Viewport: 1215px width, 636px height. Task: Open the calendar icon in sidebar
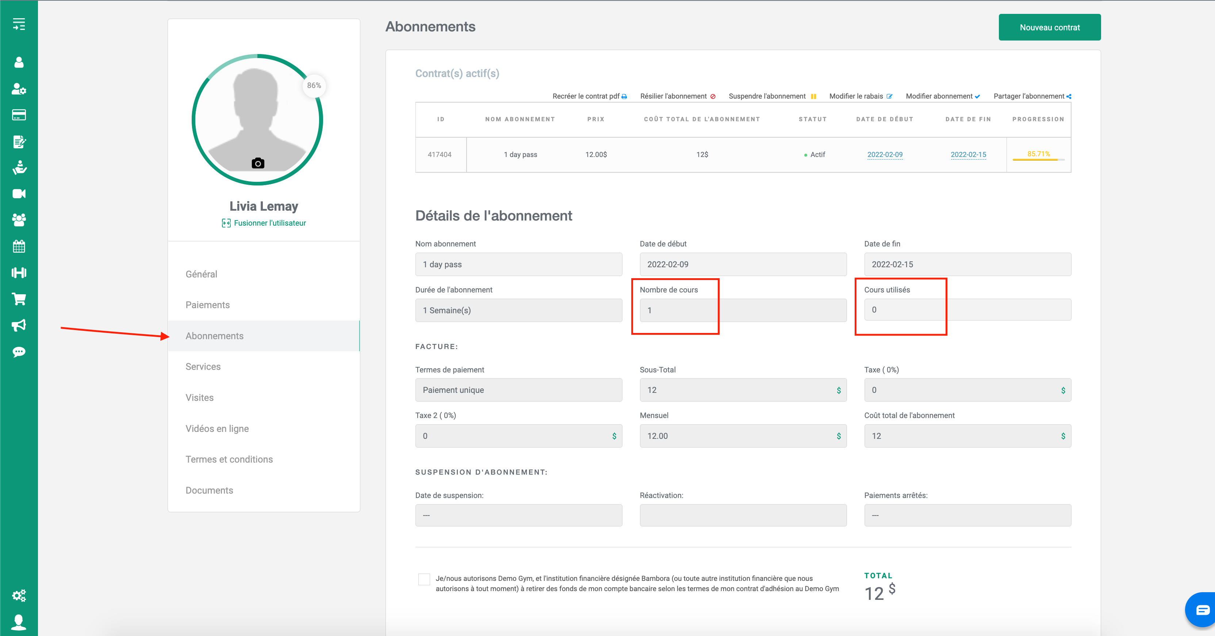[x=19, y=246]
